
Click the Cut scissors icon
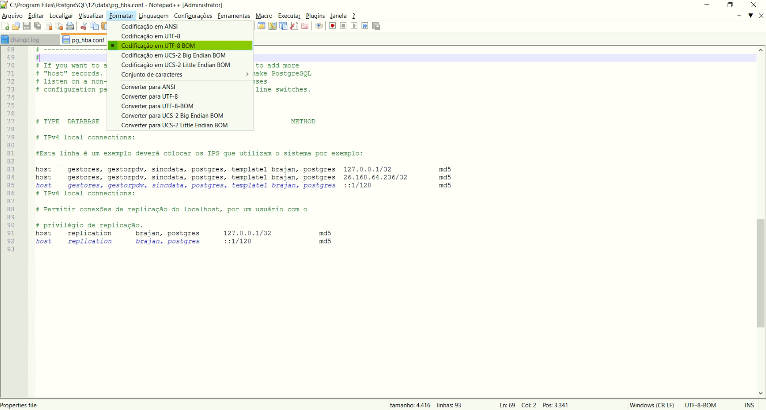84,26
